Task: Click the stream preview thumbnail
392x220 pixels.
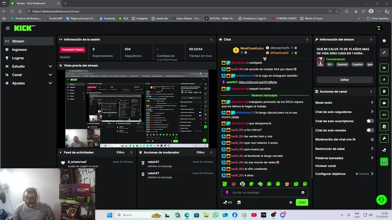Action: (137, 108)
